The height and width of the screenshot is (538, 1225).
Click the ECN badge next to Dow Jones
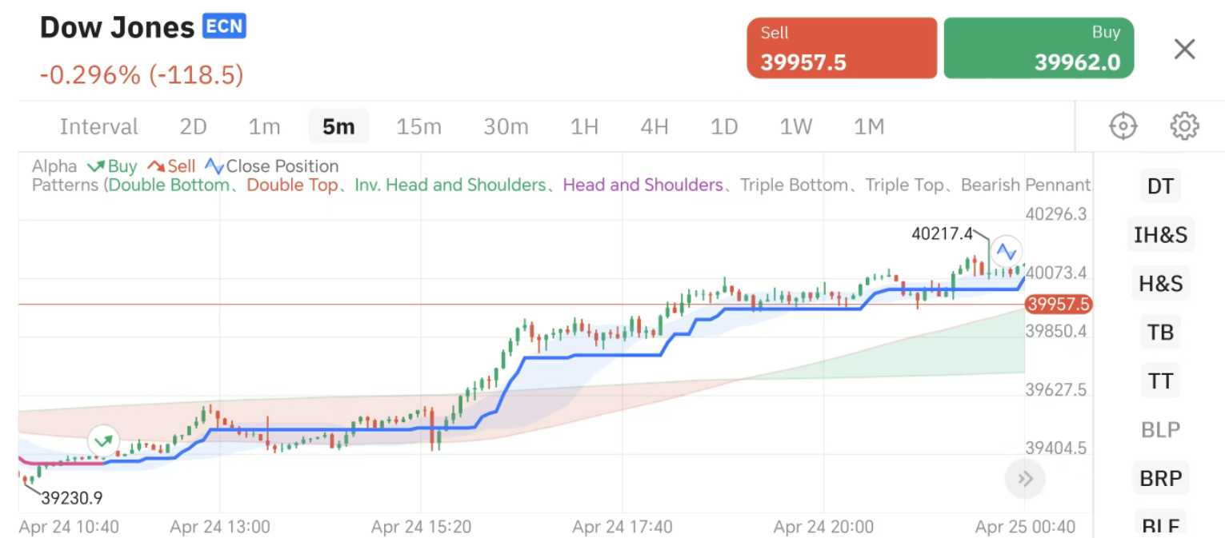[x=224, y=26]
